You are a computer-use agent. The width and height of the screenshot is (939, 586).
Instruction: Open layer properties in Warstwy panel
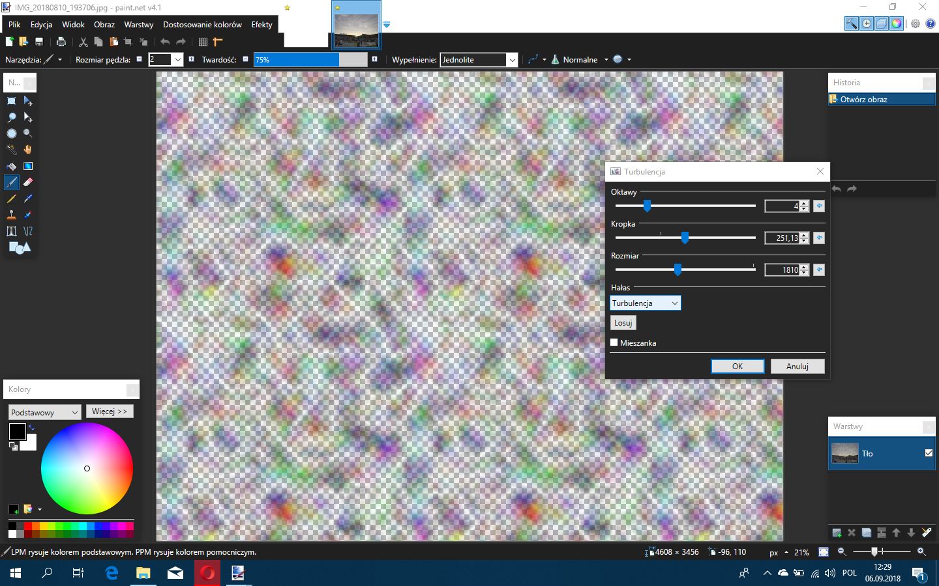coord(927,533)
